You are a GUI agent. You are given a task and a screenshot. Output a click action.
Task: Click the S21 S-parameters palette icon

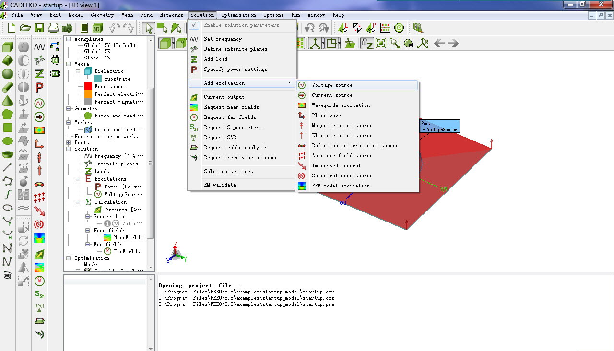pos(39,294)
